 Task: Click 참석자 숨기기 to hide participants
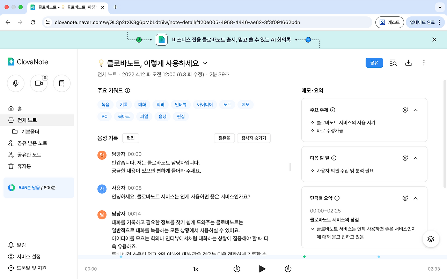point(254,138)
